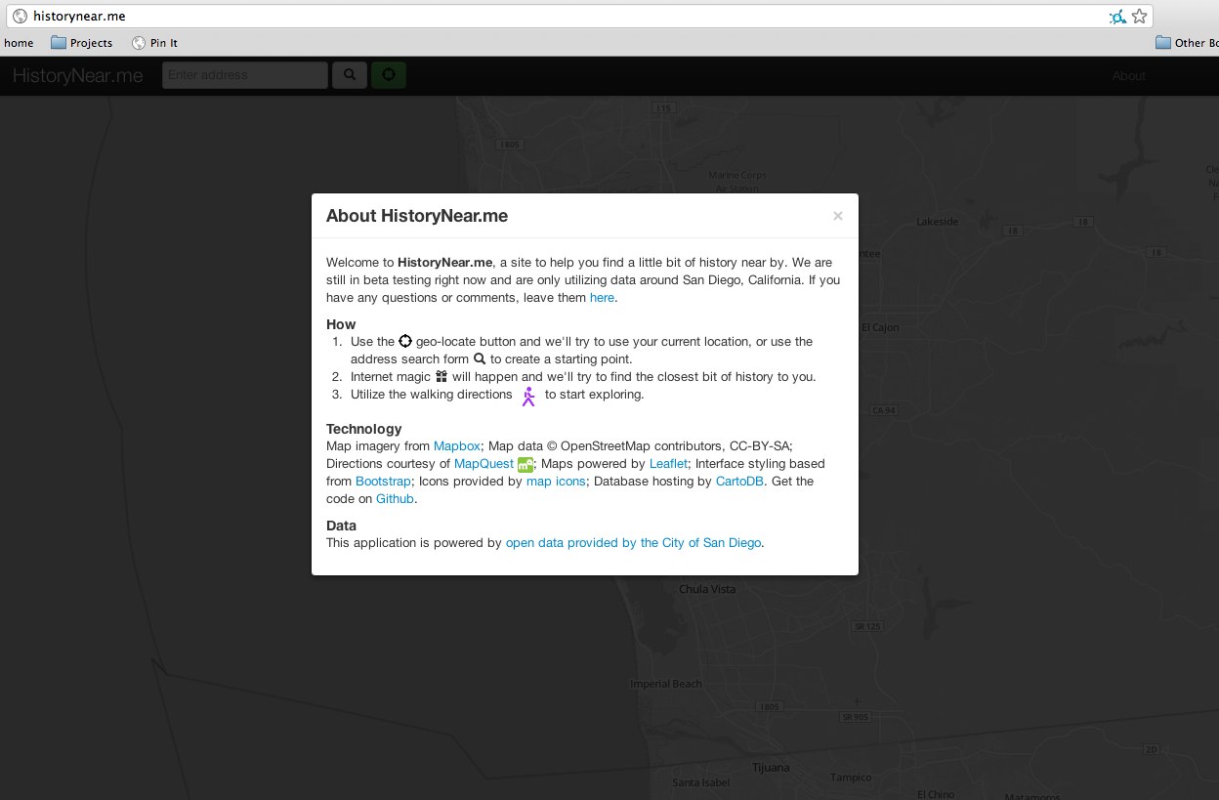Click the 'Santa Isabel' map label
The image size is (1219, 800).
pyautogui.click(x=701, y=782)
